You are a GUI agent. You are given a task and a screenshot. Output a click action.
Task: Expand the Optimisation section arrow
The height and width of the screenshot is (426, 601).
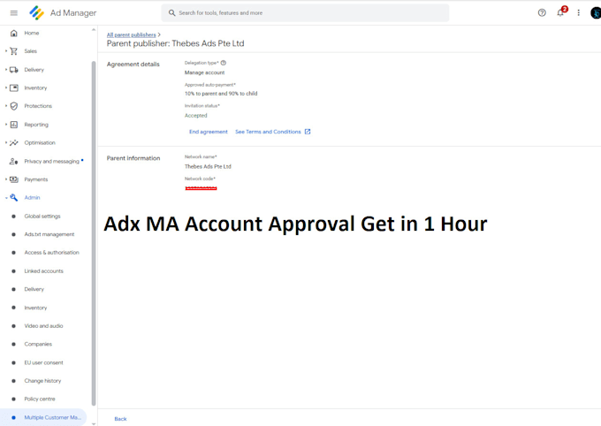point(6,142)
